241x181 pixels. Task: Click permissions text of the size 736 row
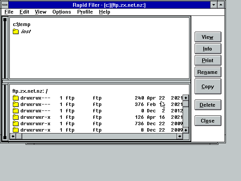pyautogui.click(x=35, y=124)
